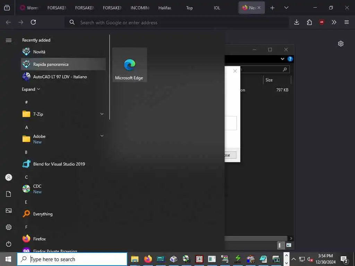Screen dimensions: 355x266
Task: Switch to the INCOMING browser tab
Action: click(x=140, y=8)
